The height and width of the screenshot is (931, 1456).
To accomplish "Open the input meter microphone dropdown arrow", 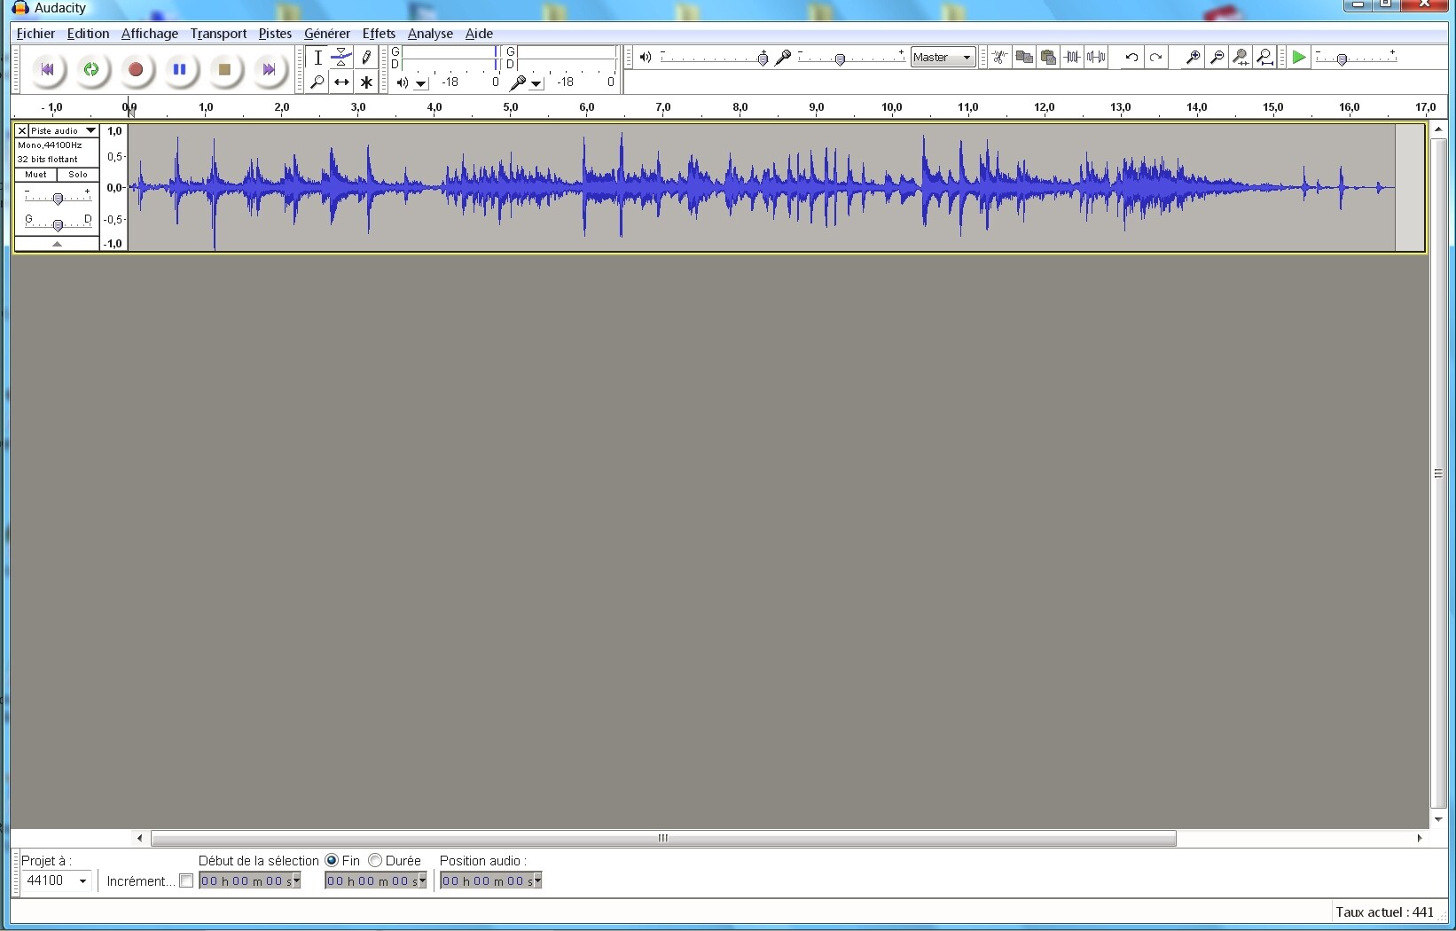I will (536, 83).
